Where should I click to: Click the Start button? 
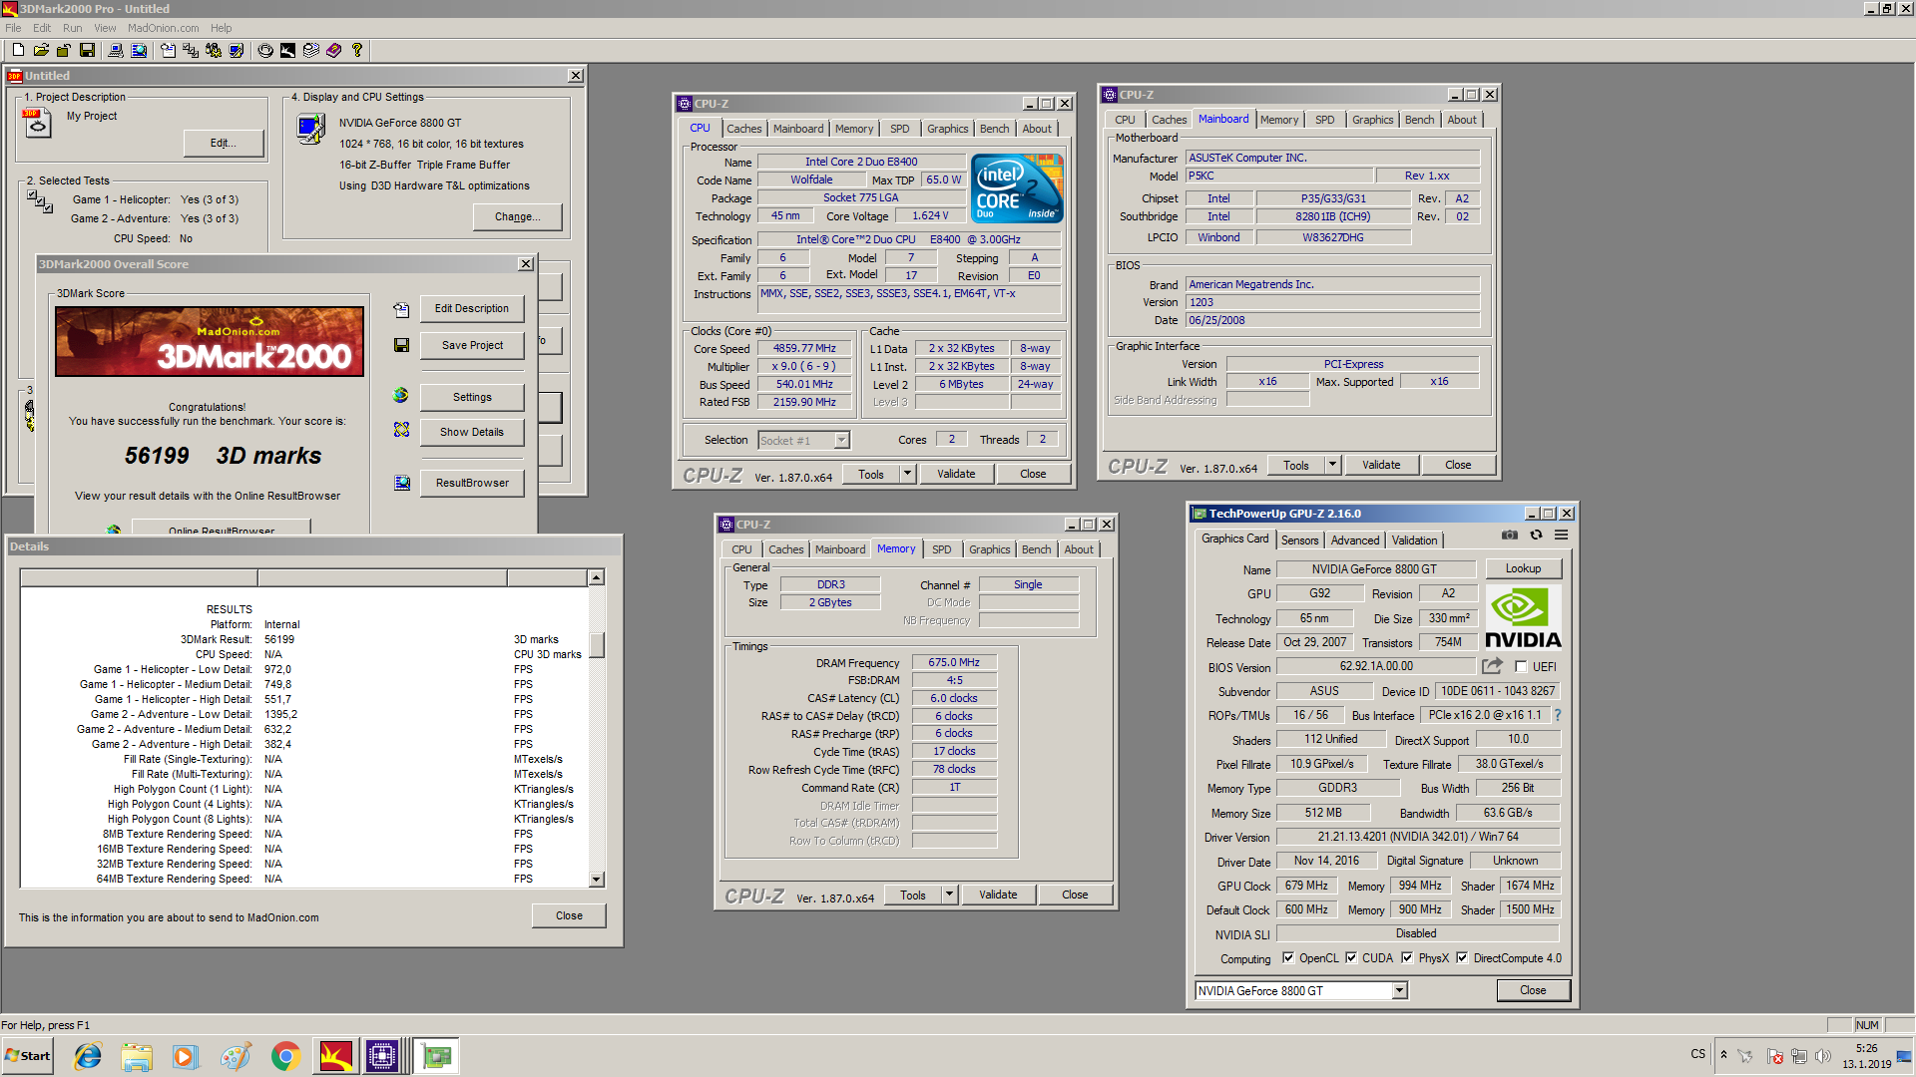(28, 1056)
